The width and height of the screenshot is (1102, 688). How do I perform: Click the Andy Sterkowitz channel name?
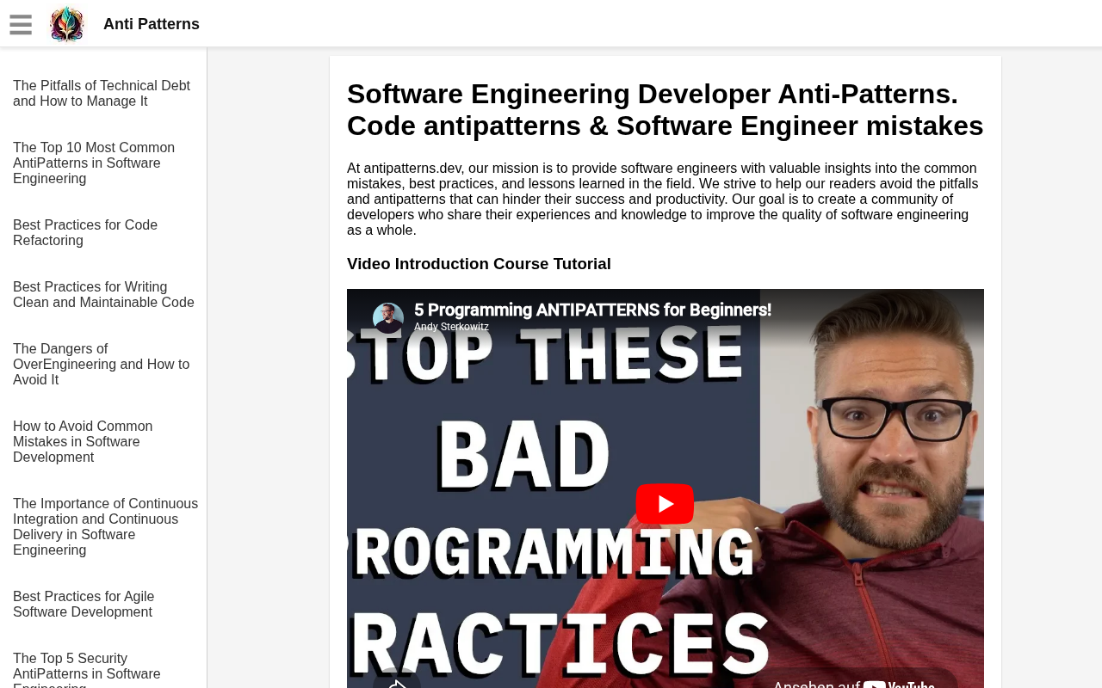point(451,327)
